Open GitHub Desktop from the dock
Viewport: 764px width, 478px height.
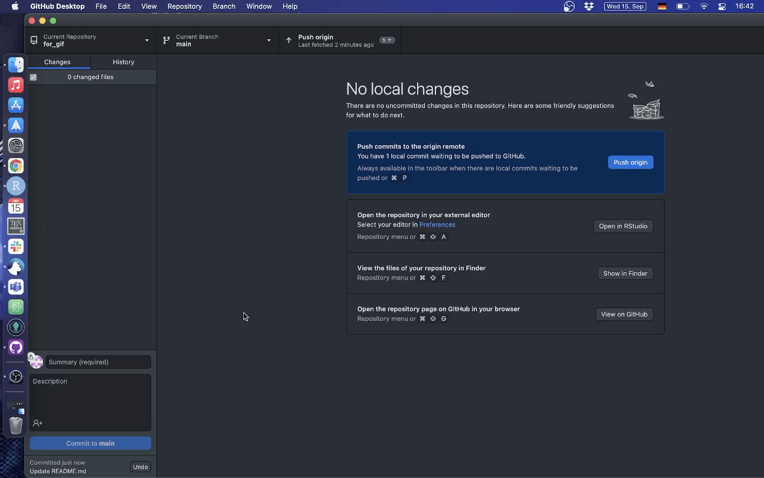(16, 347)
